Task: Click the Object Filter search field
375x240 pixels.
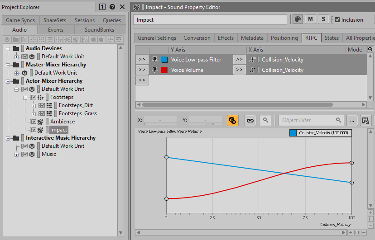Action: [308, 120]
